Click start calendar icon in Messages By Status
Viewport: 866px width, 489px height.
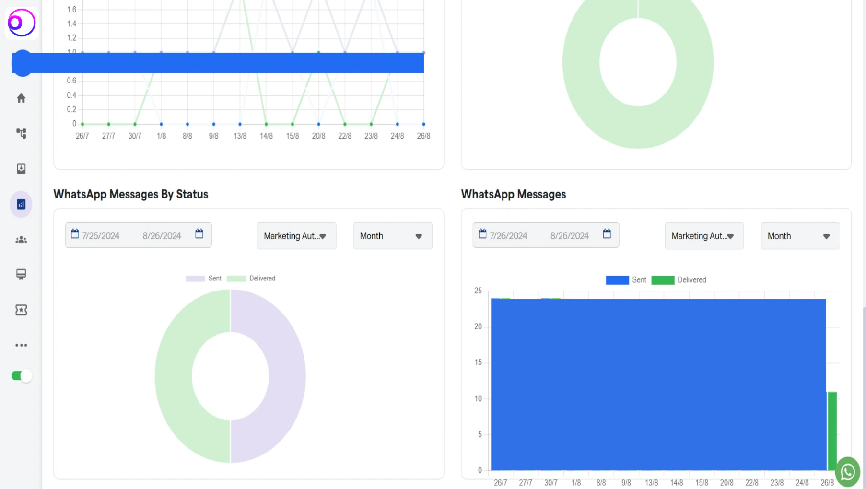75,234
